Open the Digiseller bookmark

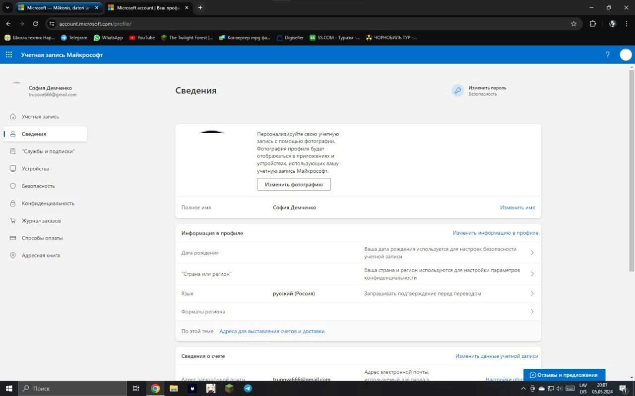click(x=290, y=38)
